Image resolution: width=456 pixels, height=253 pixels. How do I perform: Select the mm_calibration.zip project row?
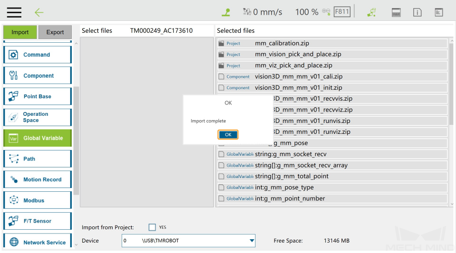(332, 43)
